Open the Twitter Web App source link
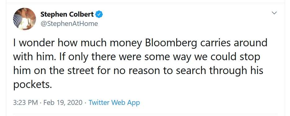 [114, 102]
